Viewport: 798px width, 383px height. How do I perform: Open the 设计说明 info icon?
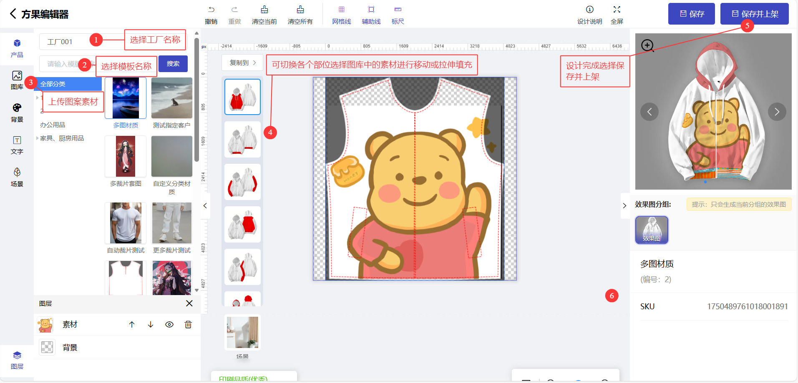pos(590,10)
